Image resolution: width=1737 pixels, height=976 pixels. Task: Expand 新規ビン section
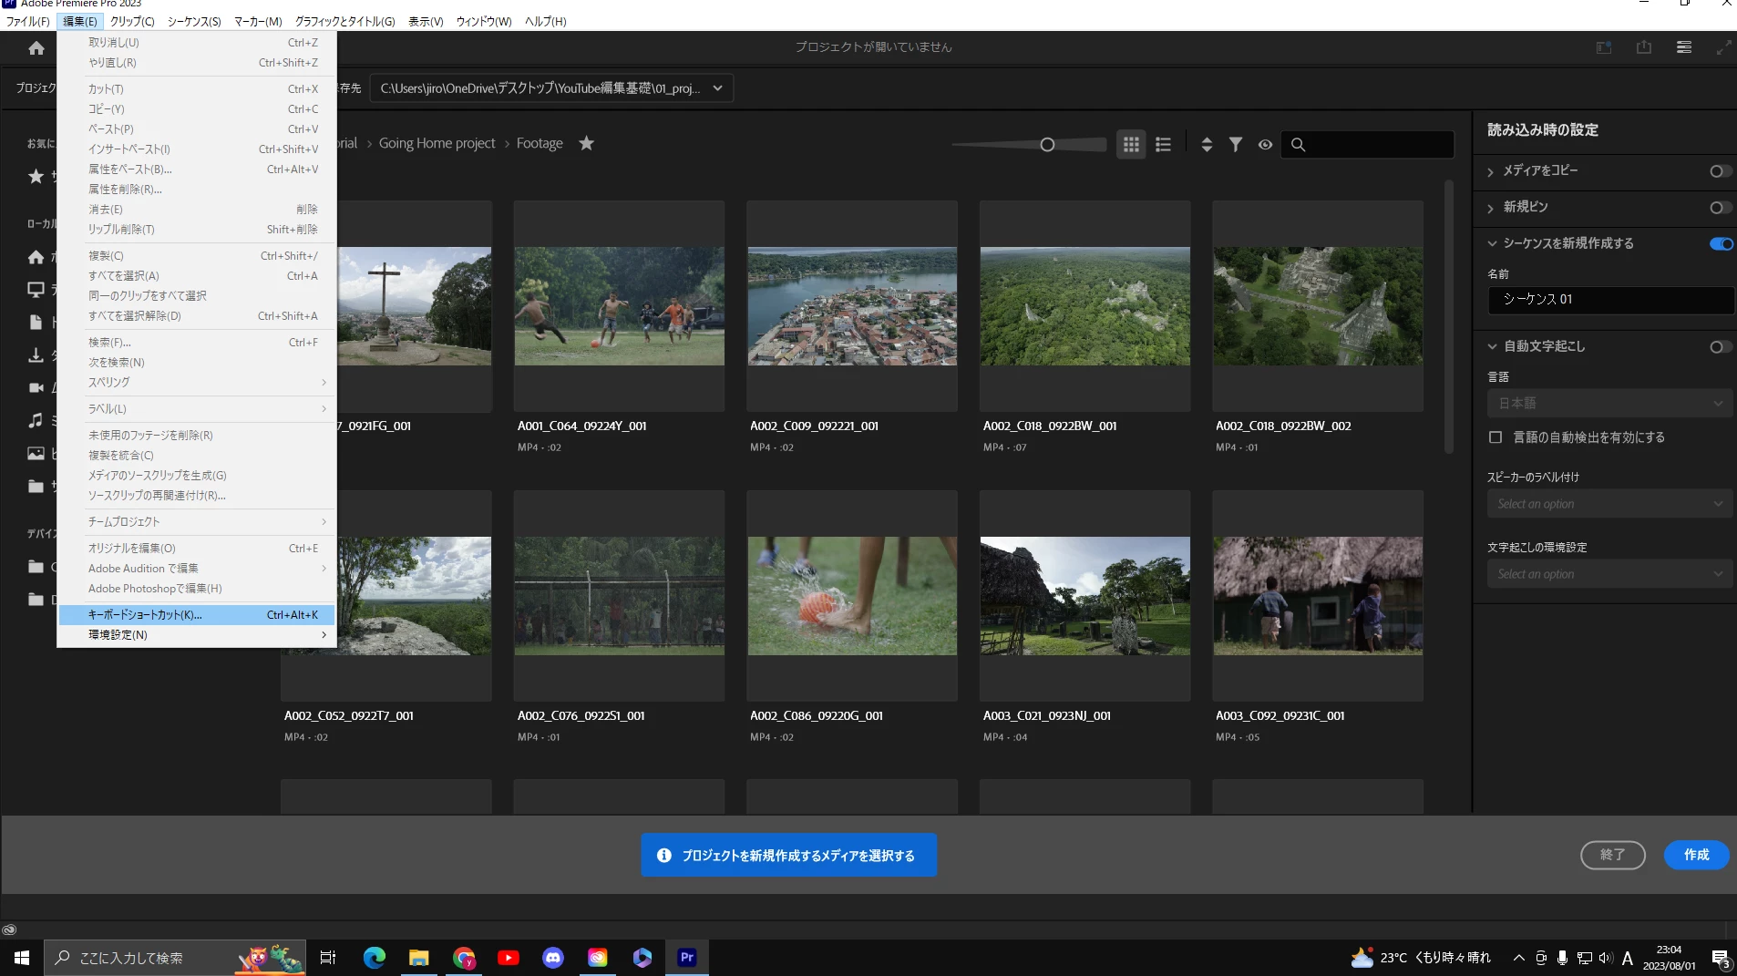pyautogui.click(x=1491, y=208)
